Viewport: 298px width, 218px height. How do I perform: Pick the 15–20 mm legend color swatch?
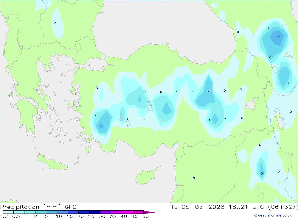73,212
